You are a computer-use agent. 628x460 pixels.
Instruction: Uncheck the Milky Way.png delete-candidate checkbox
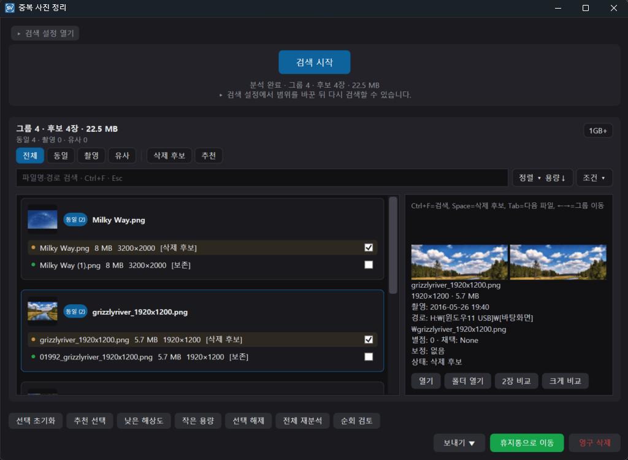click(x=369, y=248)
